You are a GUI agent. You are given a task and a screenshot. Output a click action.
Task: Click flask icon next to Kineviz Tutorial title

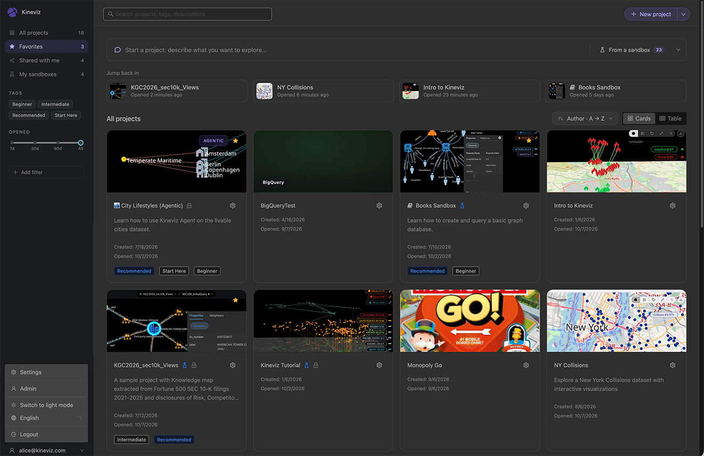tap(307, 365)
